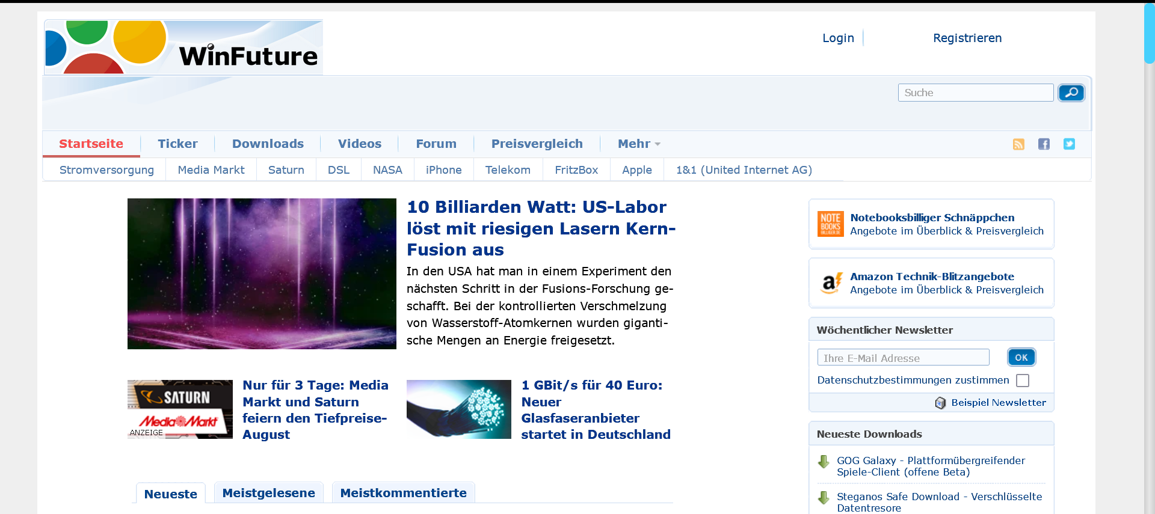Open Amazon Technik-Blitzangebote link
Screen dimensions: 1155x514
point(932,277)
